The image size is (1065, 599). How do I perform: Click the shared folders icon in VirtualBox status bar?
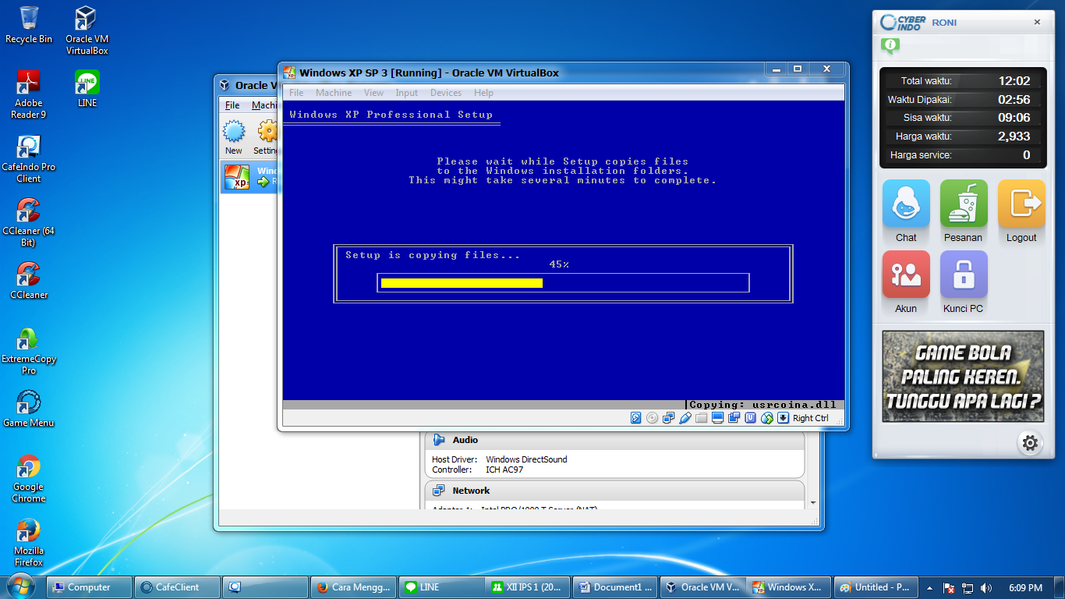click(x=701, y=418)
